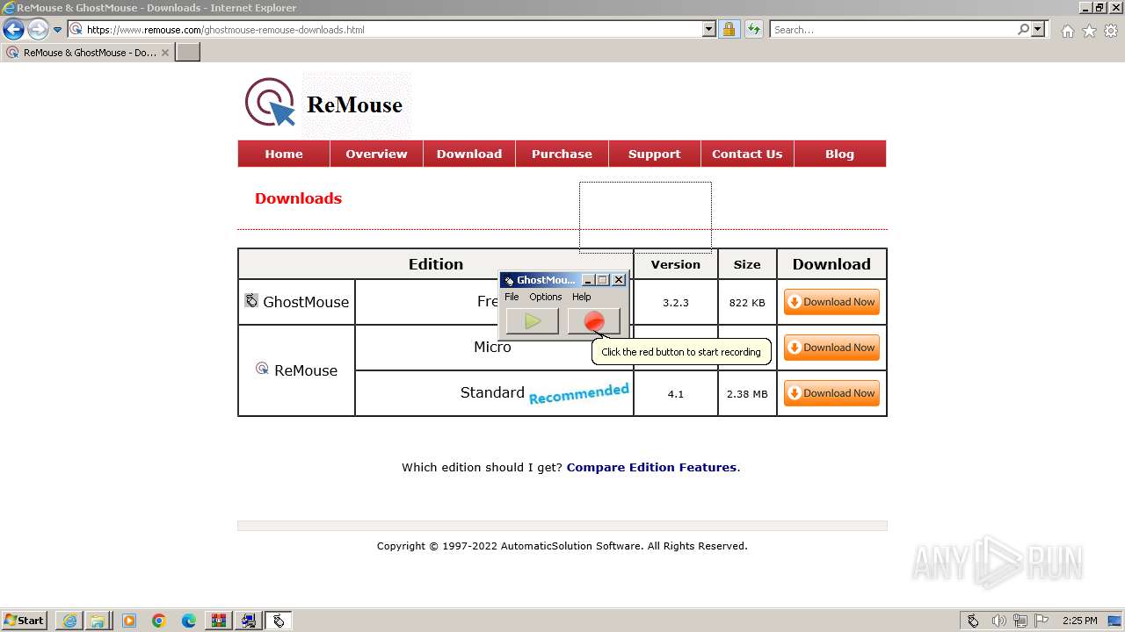Click the 2:25 PM clock

pyautogui.click(x=1079, y=621)
